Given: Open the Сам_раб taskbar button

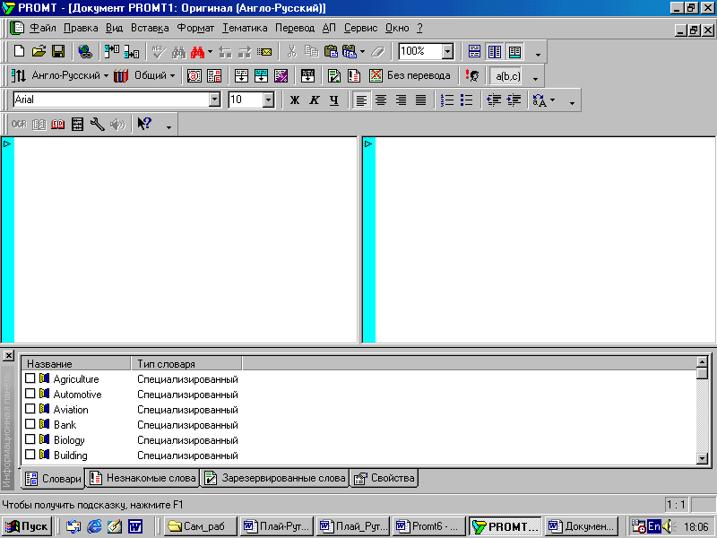Looking at the screenshot, I should point(201,526).
